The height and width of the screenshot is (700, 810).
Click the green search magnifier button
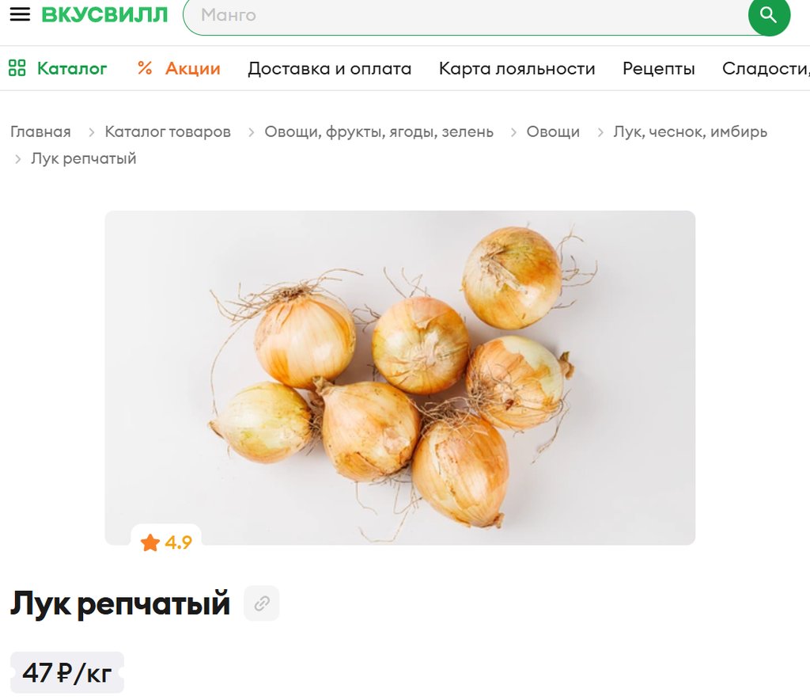769,15
